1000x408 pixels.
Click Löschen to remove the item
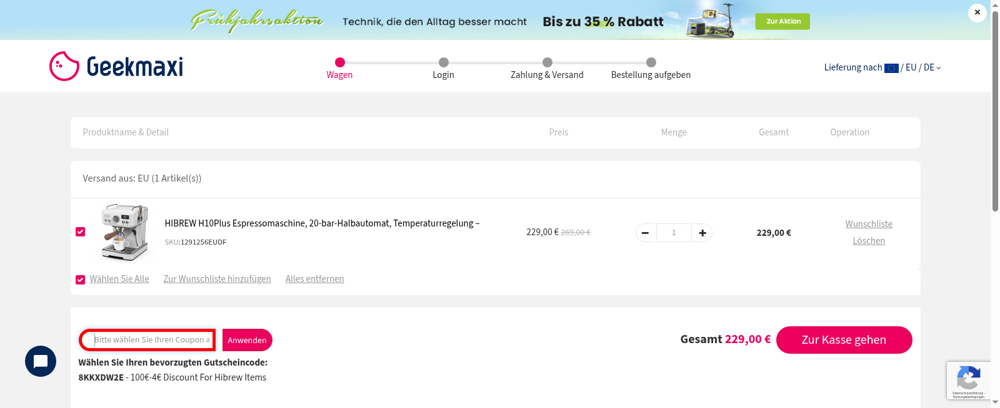pos(869,241)
